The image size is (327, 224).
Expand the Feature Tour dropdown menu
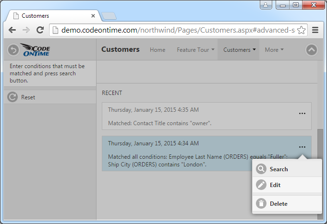tap(195, 50)
